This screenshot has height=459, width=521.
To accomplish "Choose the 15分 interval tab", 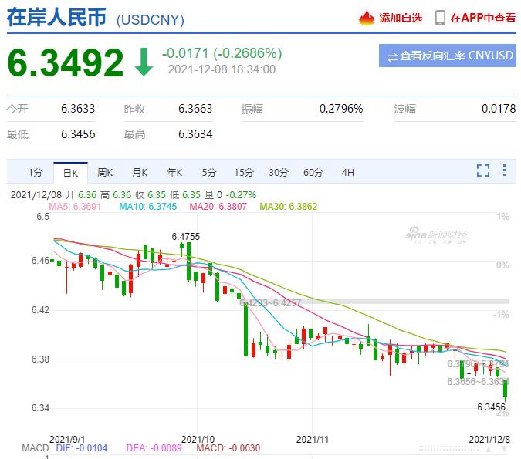I will 244,172.
